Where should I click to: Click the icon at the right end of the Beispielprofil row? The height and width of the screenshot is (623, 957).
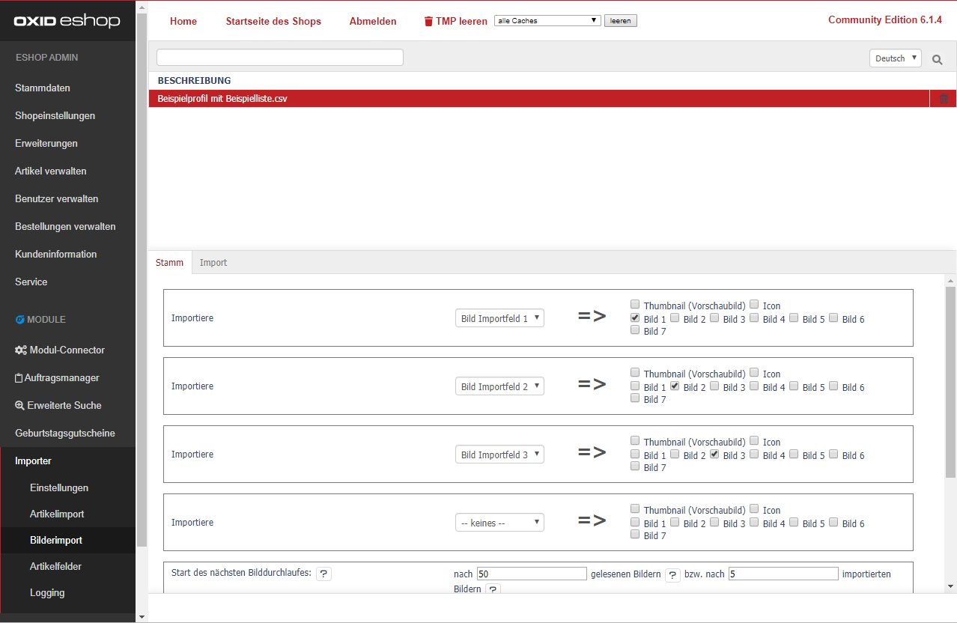tap(944, 98)
